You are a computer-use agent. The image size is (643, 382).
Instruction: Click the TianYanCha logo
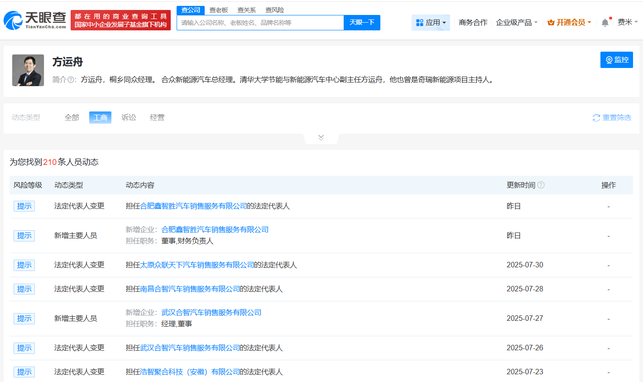35,20
